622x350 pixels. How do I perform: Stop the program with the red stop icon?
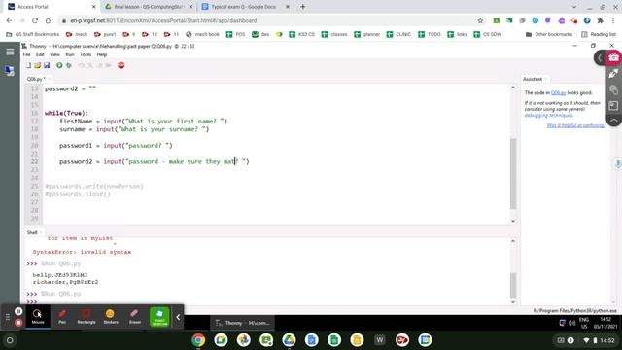[x=121, y=65]
